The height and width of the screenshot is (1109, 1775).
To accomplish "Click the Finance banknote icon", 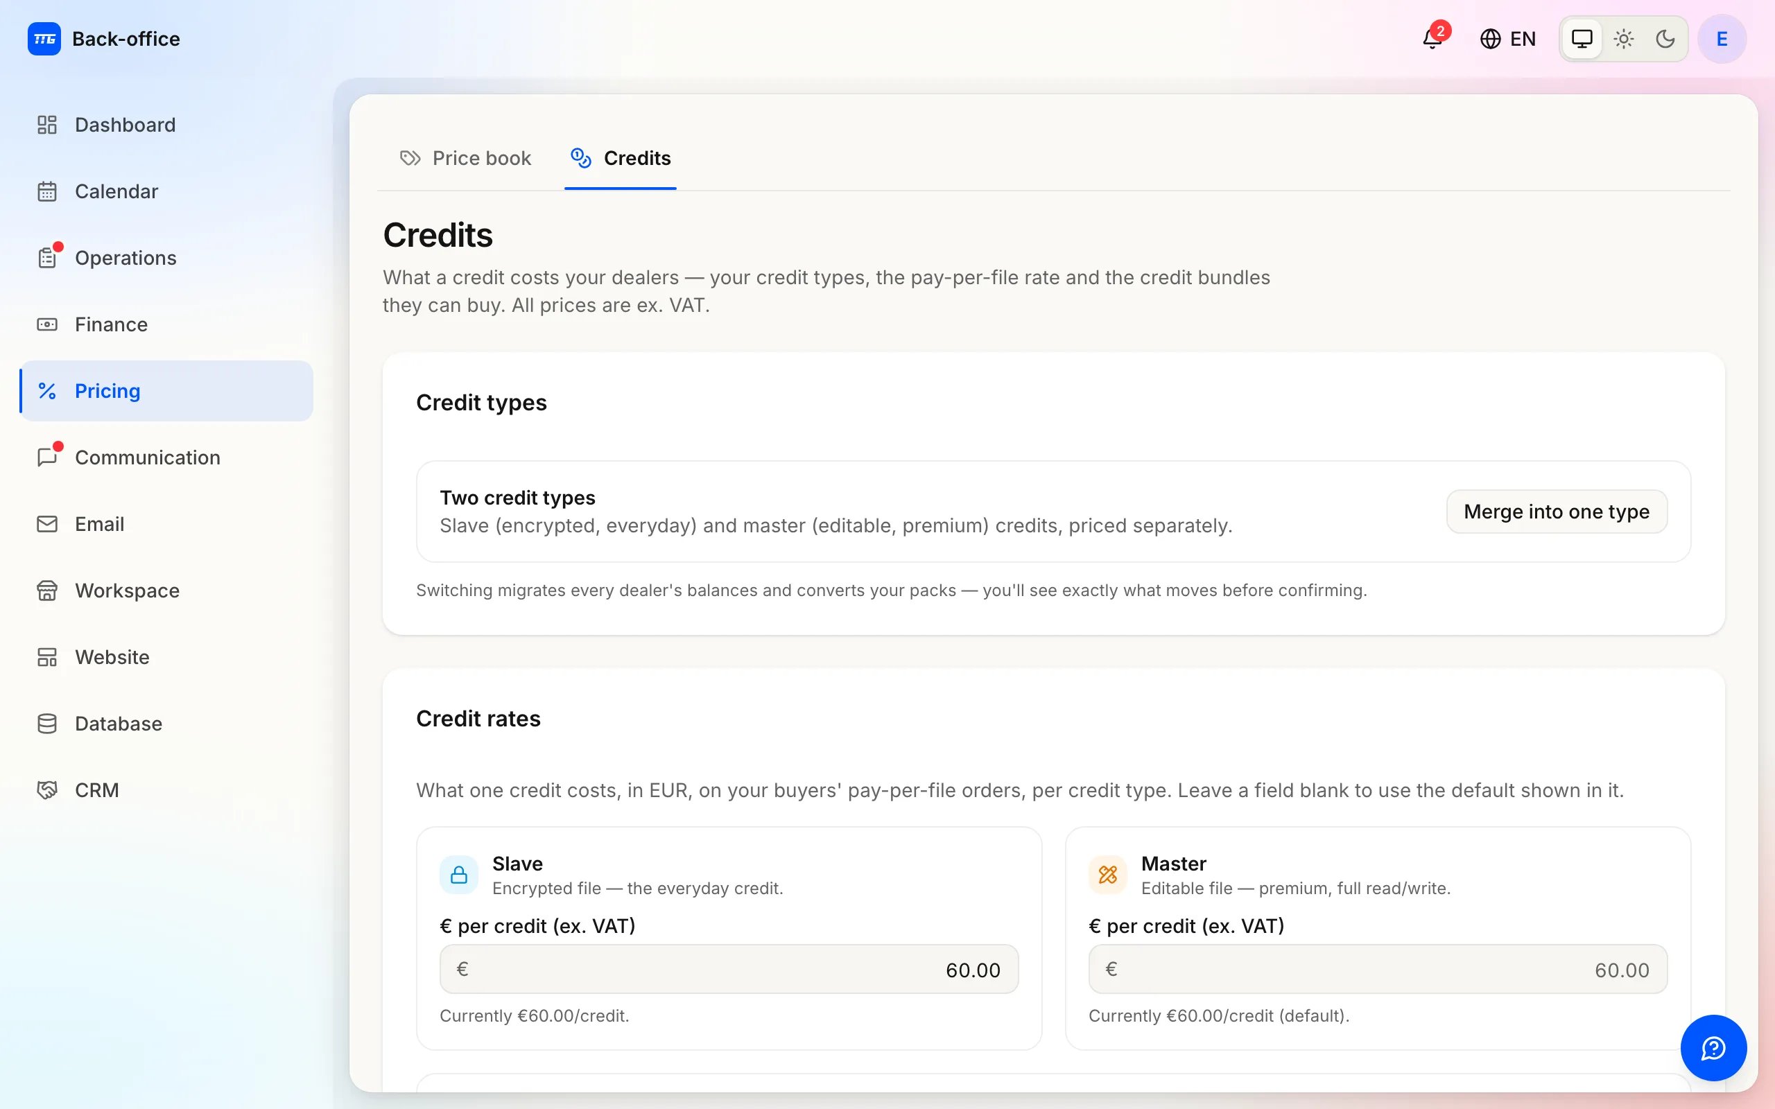I will (47, 324).
